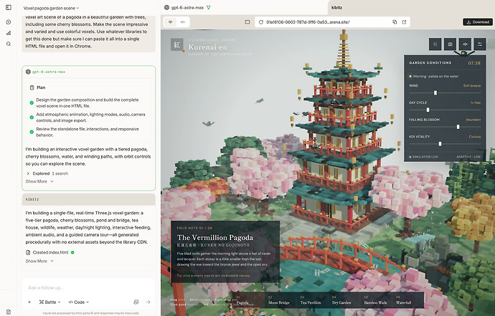Image resolution: width=495 pixels, height=316 pixels.
Task: Click the Soft breeze wind value
Action: (x=472, y=86)
